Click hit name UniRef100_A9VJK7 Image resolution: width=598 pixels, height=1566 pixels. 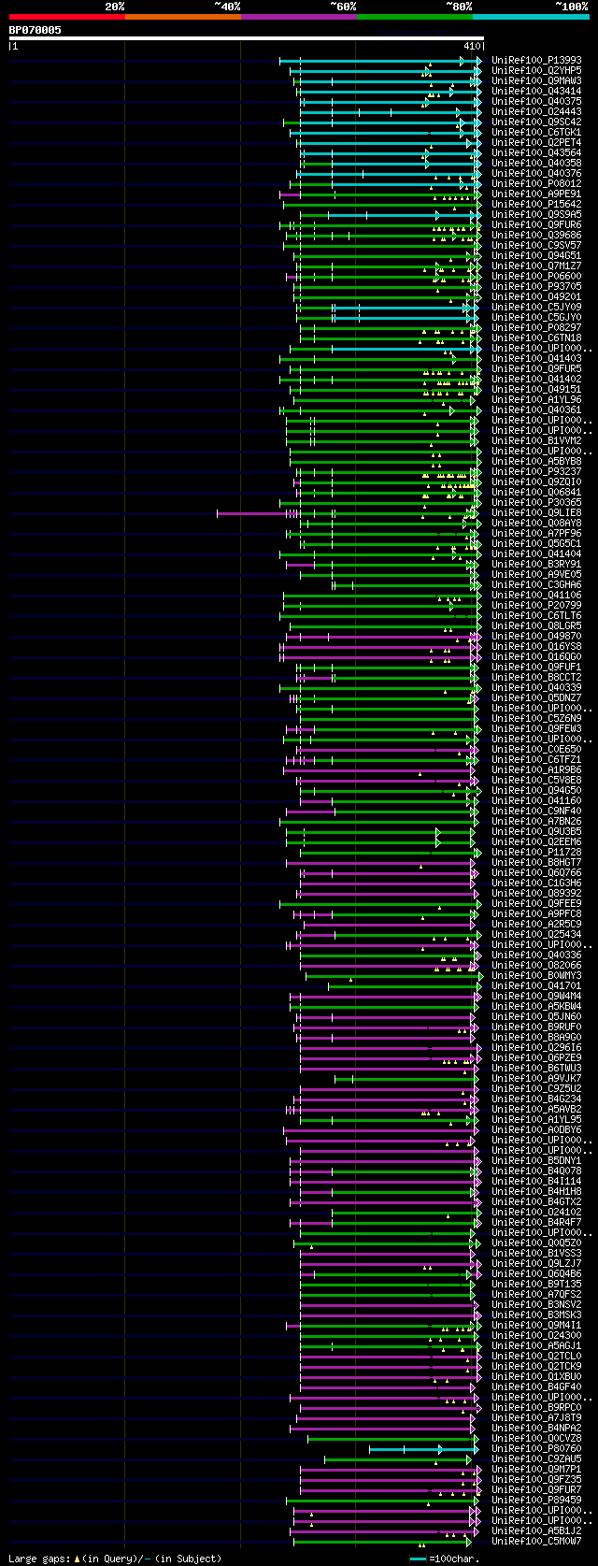coord(536,1079)
